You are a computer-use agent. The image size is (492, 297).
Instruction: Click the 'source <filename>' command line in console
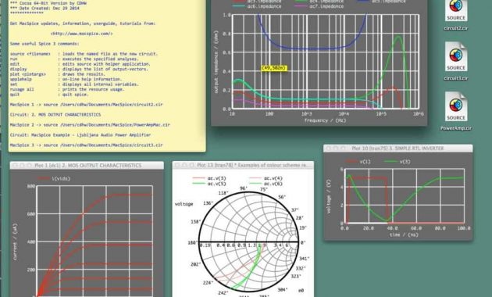84,54
